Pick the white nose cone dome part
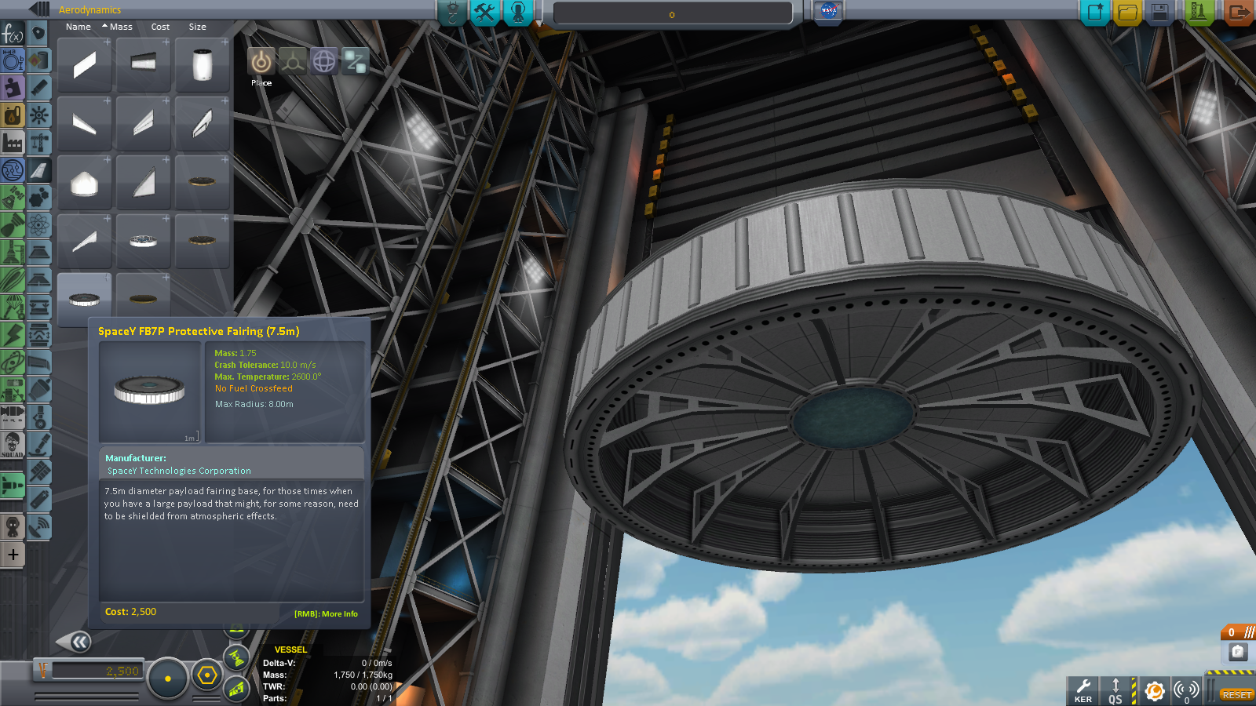The image size is (1256, 706). [x=84, y=183]
